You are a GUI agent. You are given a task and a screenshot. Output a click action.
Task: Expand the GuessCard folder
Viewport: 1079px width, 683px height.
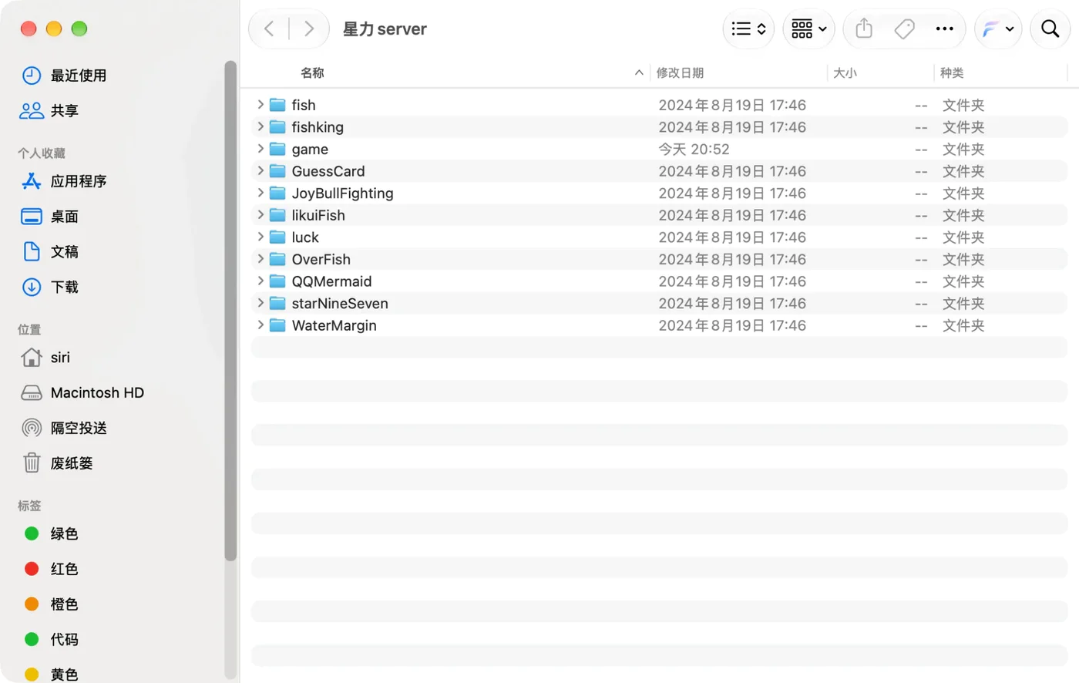point(261,171)
